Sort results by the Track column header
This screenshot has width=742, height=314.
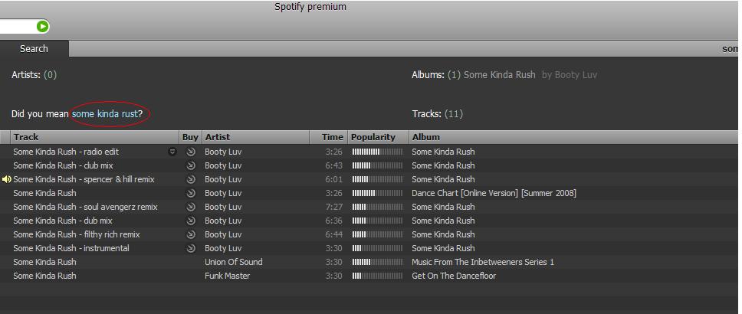pyautogui.click(x=26, y=137)
